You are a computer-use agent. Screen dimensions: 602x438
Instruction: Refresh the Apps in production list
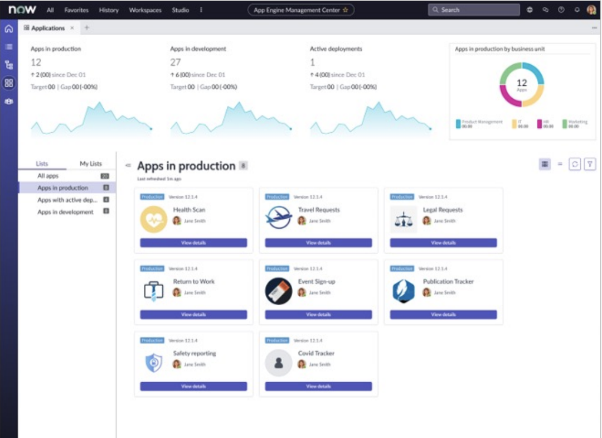tap(575, 164)
